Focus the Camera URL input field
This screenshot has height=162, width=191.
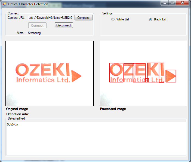pos(51,18)
